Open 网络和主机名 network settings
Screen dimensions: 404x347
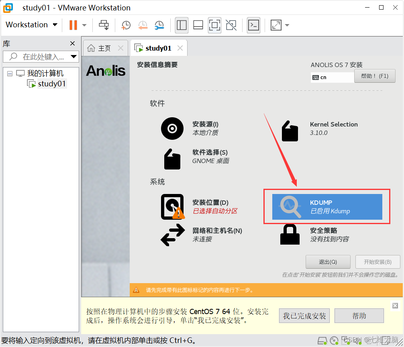202,235
